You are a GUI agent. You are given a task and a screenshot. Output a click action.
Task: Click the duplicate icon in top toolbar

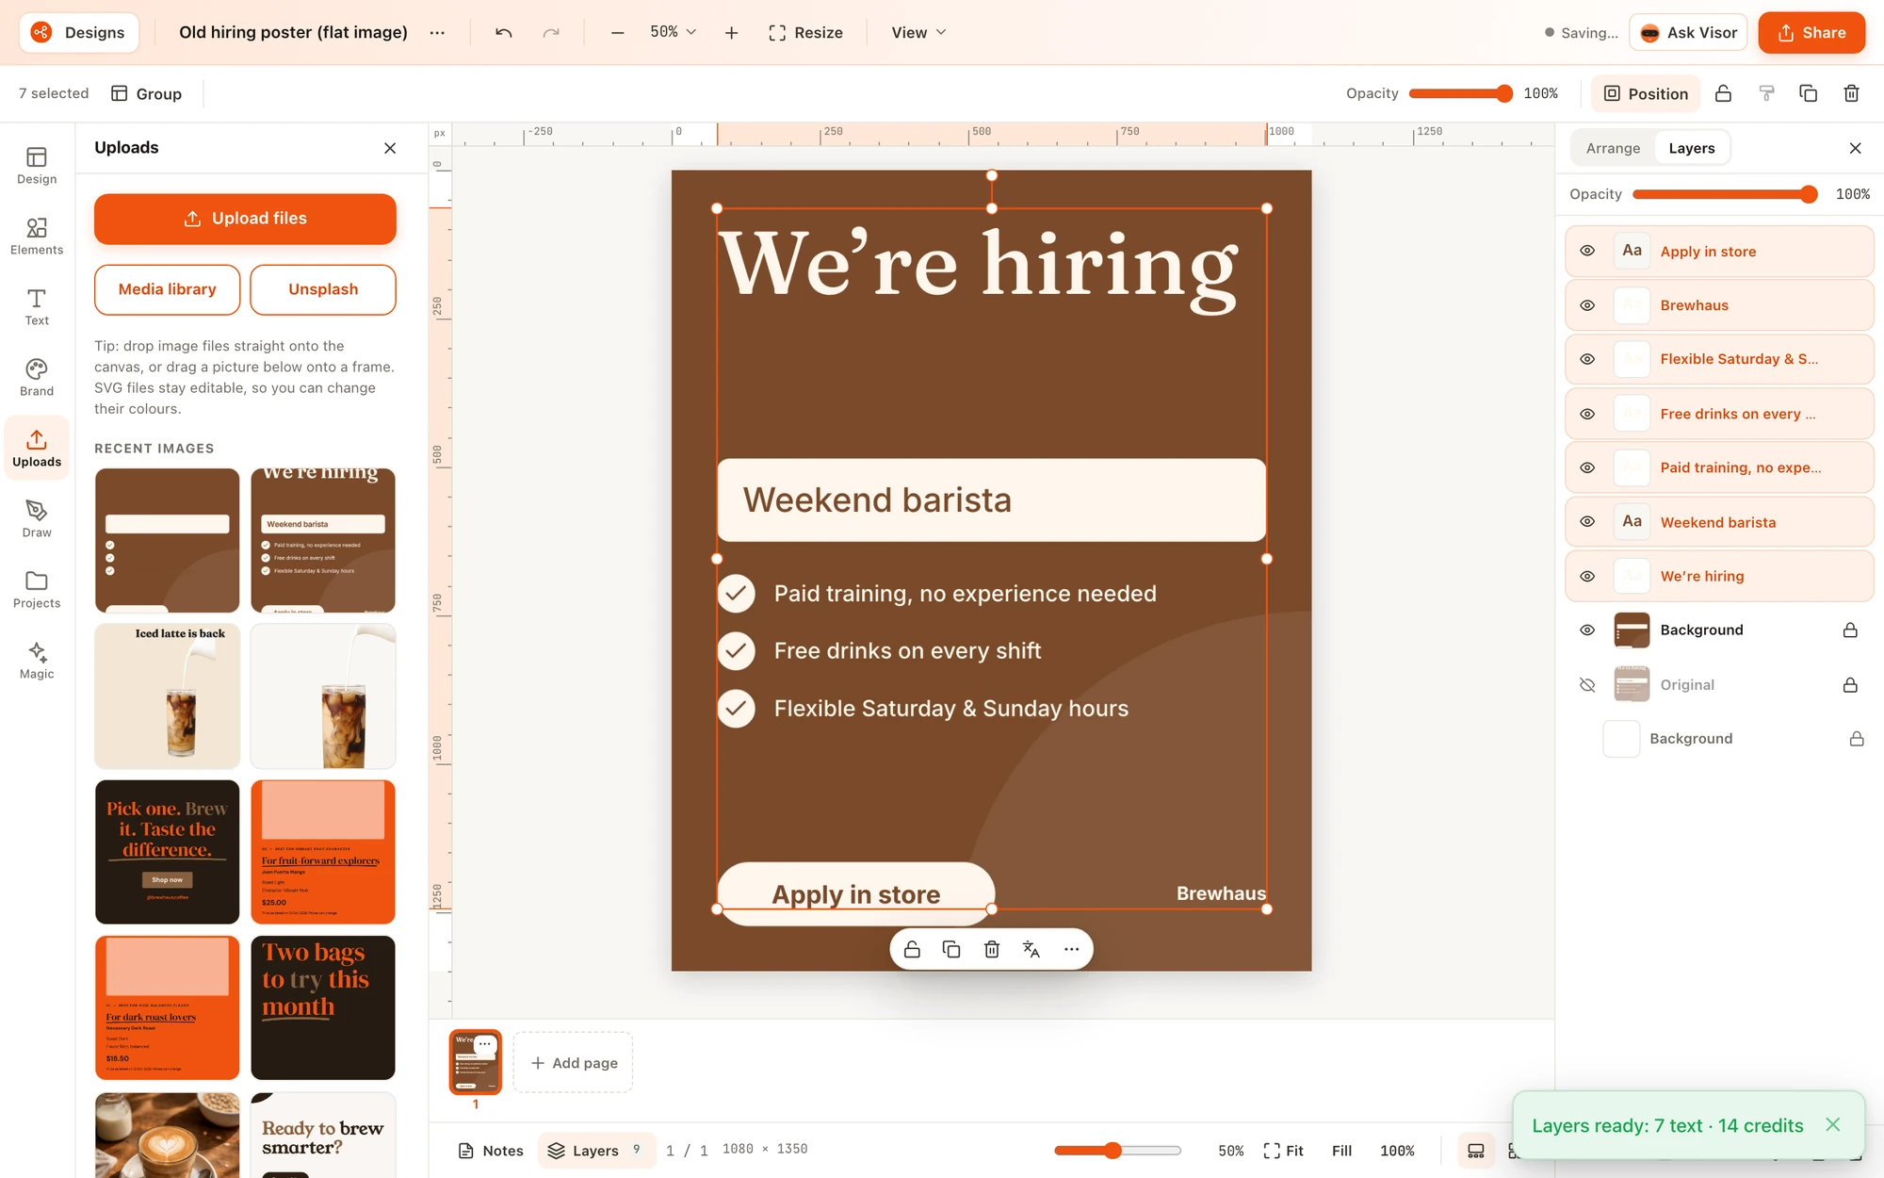(x=1808, y=93)
